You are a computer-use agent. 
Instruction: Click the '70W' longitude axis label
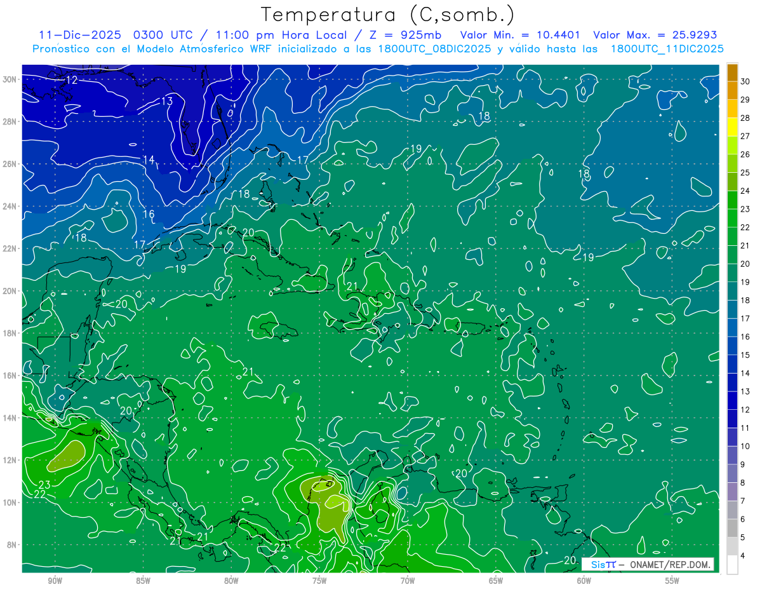pyautogui.click(x=408, y=581)
